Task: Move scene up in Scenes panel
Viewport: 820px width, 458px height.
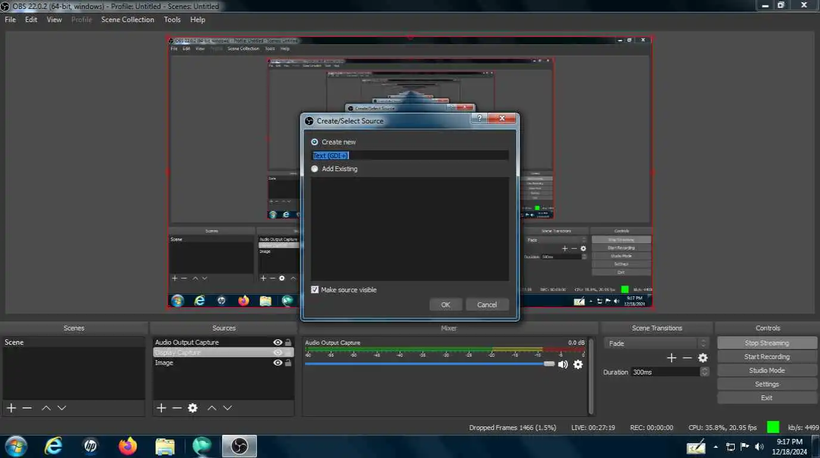Action: coord(46,408)
